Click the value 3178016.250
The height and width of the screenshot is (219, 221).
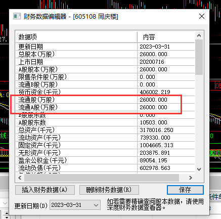coord(156,130)
